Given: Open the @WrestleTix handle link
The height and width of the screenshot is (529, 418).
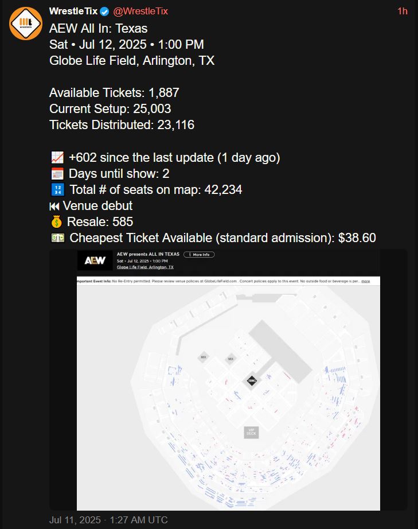Looking at the screenshot, I should click(x=140, y=11).
